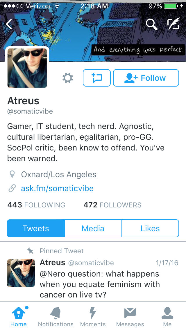Tap the add-to-message speech bubble button
Viewport: 186px width, 330px height.
coord(97,78)
